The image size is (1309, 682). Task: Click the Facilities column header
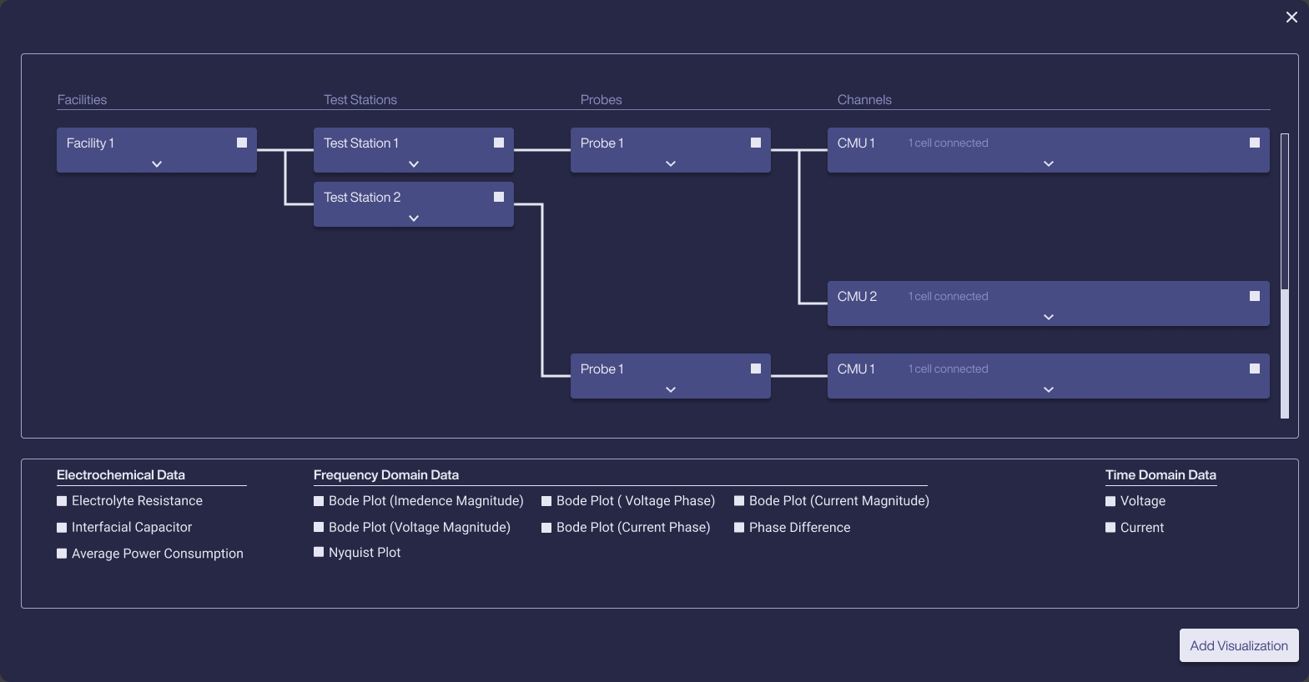click(x=82, y=99)
